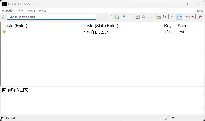Click the Paste (Shift+Enter) column header
Screen dimensions: 205x121
click(121, 26)
